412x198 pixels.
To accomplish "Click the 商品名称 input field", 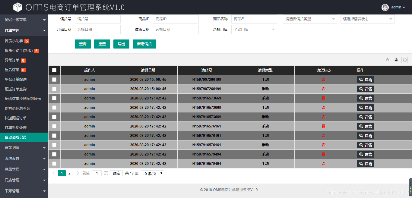I will (254, 19).
